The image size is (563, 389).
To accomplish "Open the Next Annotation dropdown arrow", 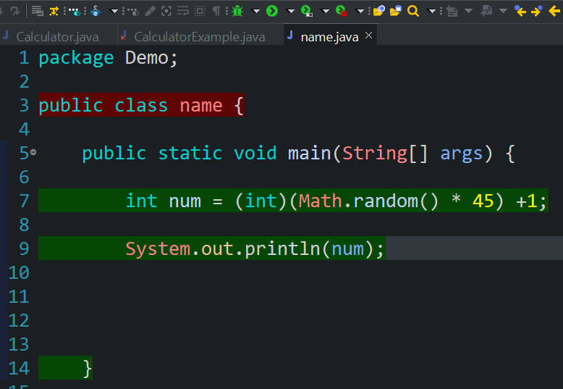I will coord(468,12).
